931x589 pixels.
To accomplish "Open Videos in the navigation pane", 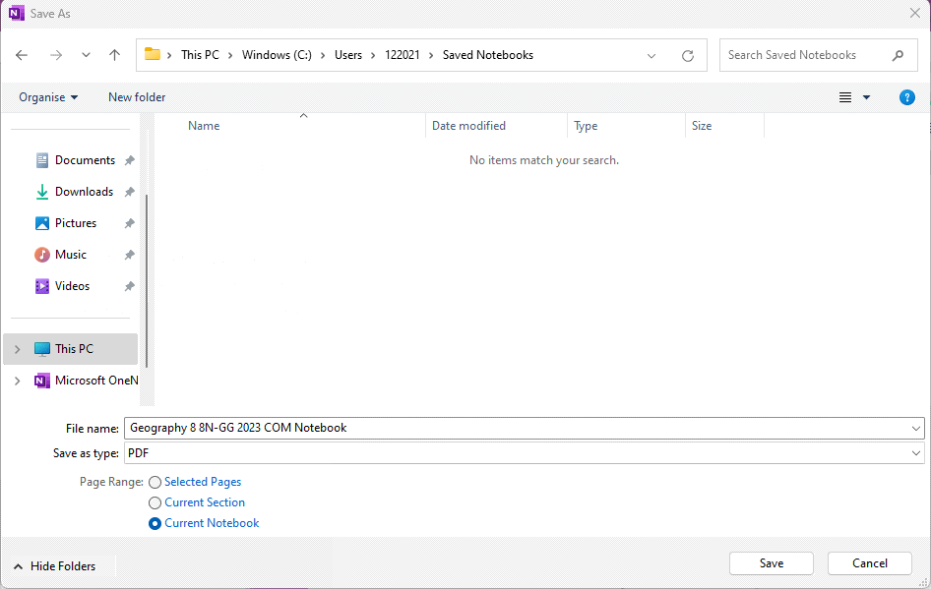I will (x=62, y=286).
